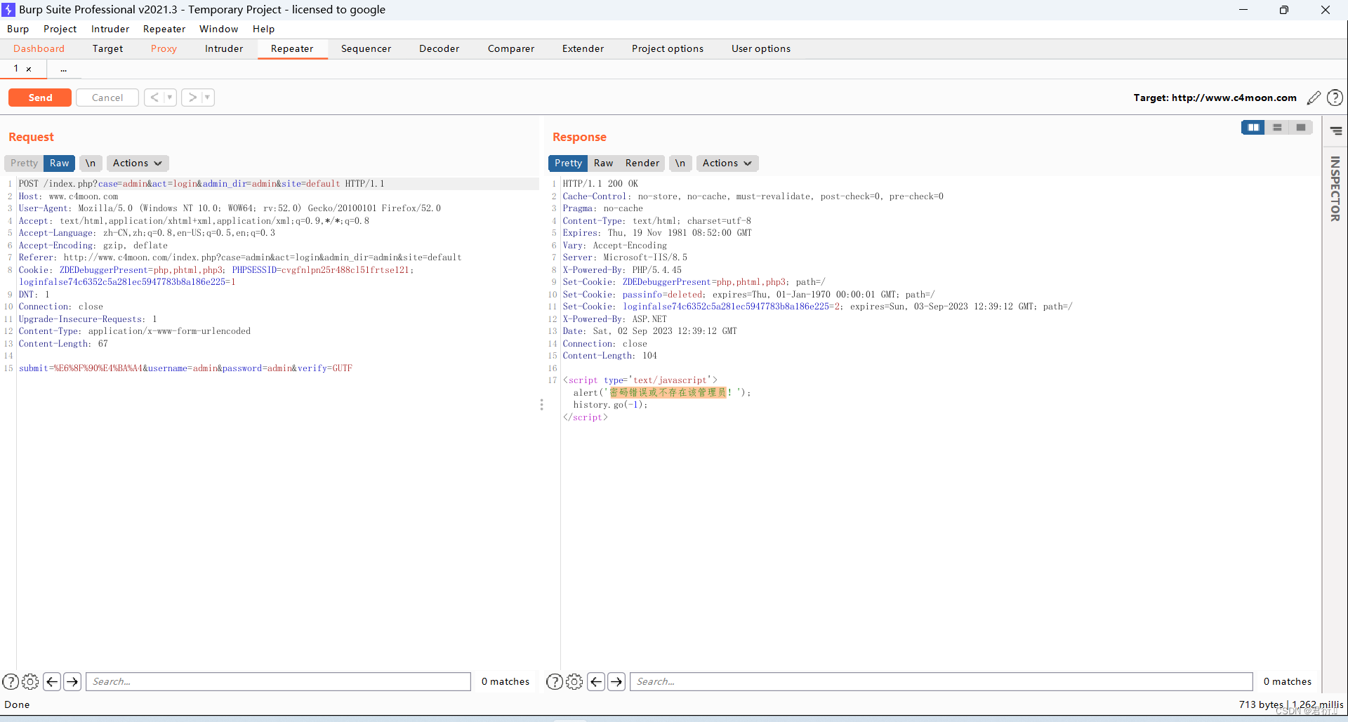Open search settings gear in Response pane
Image resolution: width=1348 pixels, height=722 pixels.
pyautogui.click(x=574, y=681)
